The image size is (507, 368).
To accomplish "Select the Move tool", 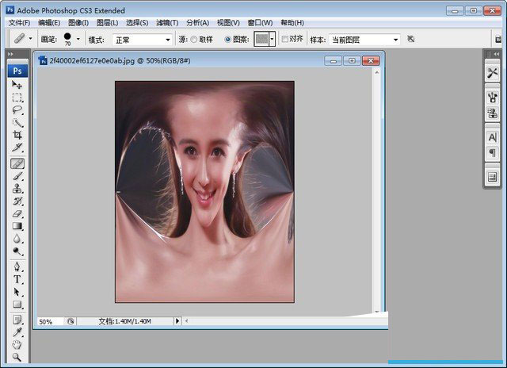I will 17,85.
